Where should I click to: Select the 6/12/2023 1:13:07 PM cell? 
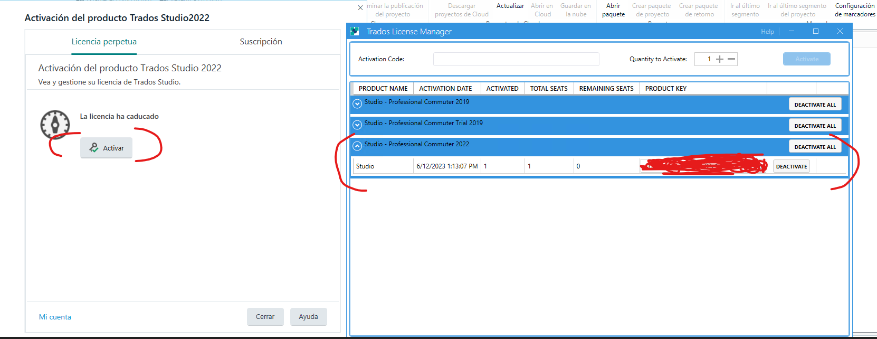pos(447,166)
